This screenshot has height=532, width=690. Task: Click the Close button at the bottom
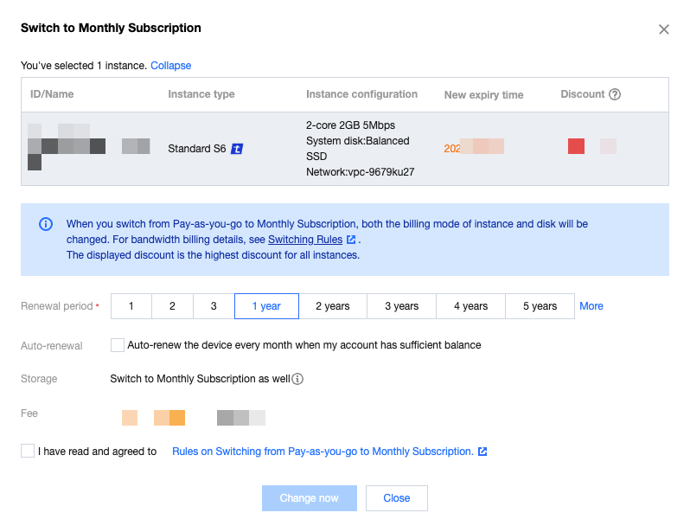click(x=397, y=498)
